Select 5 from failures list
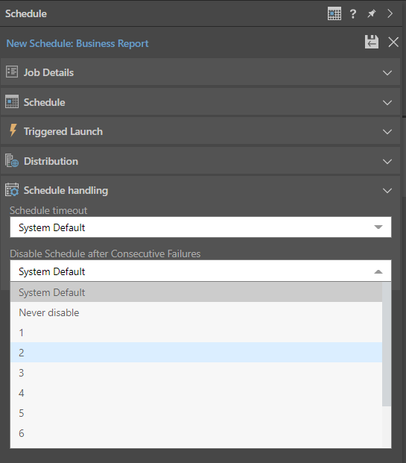 (x=196, y=413)
